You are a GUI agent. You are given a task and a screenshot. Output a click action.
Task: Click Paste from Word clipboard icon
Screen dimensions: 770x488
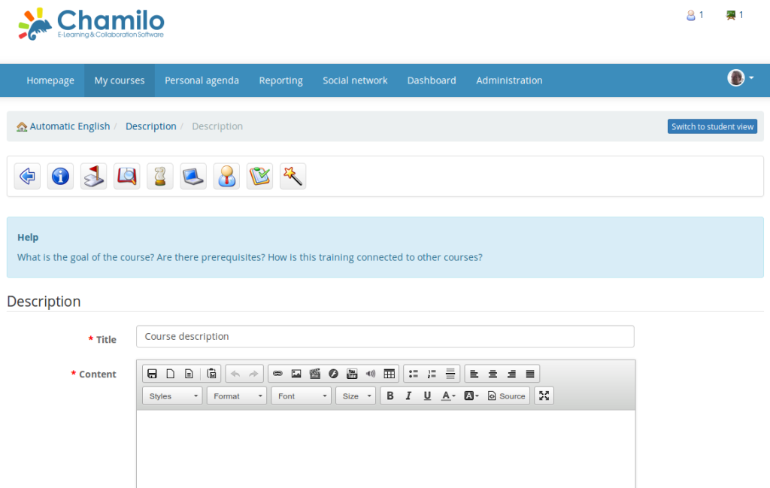tap(211, 374)
